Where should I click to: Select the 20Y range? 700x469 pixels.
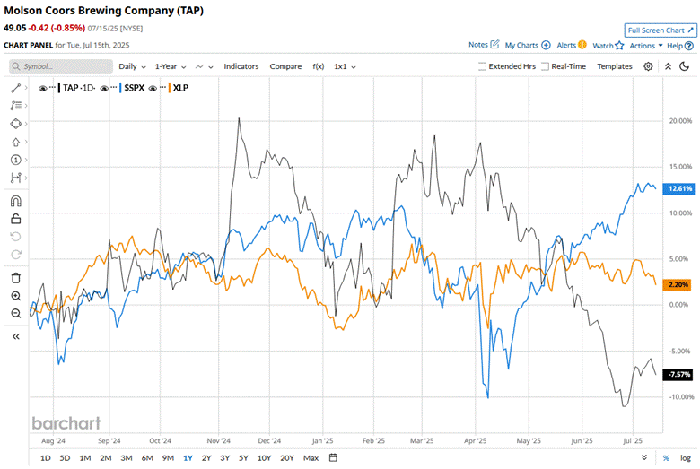(287, 458)
